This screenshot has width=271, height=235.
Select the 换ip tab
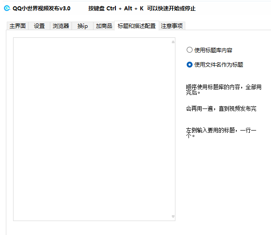[x=83, y=26]
